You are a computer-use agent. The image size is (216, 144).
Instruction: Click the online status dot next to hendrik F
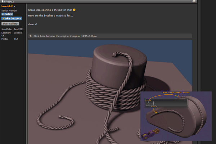click(x=14, y=6)
